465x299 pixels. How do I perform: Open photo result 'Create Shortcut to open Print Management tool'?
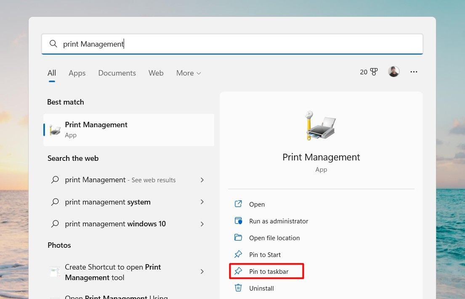129,272
